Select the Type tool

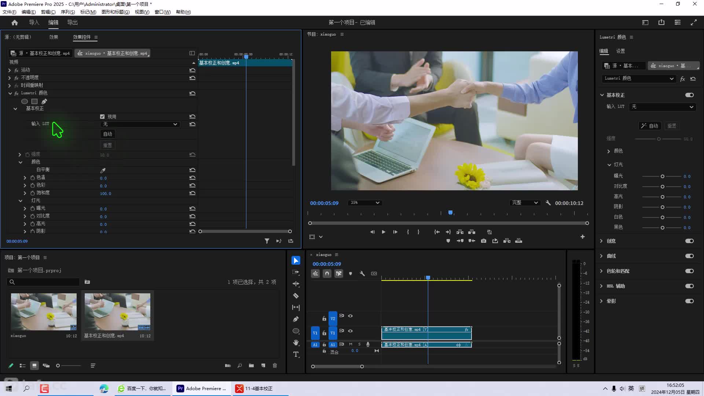pyautogui.click(x=296, y=354)
